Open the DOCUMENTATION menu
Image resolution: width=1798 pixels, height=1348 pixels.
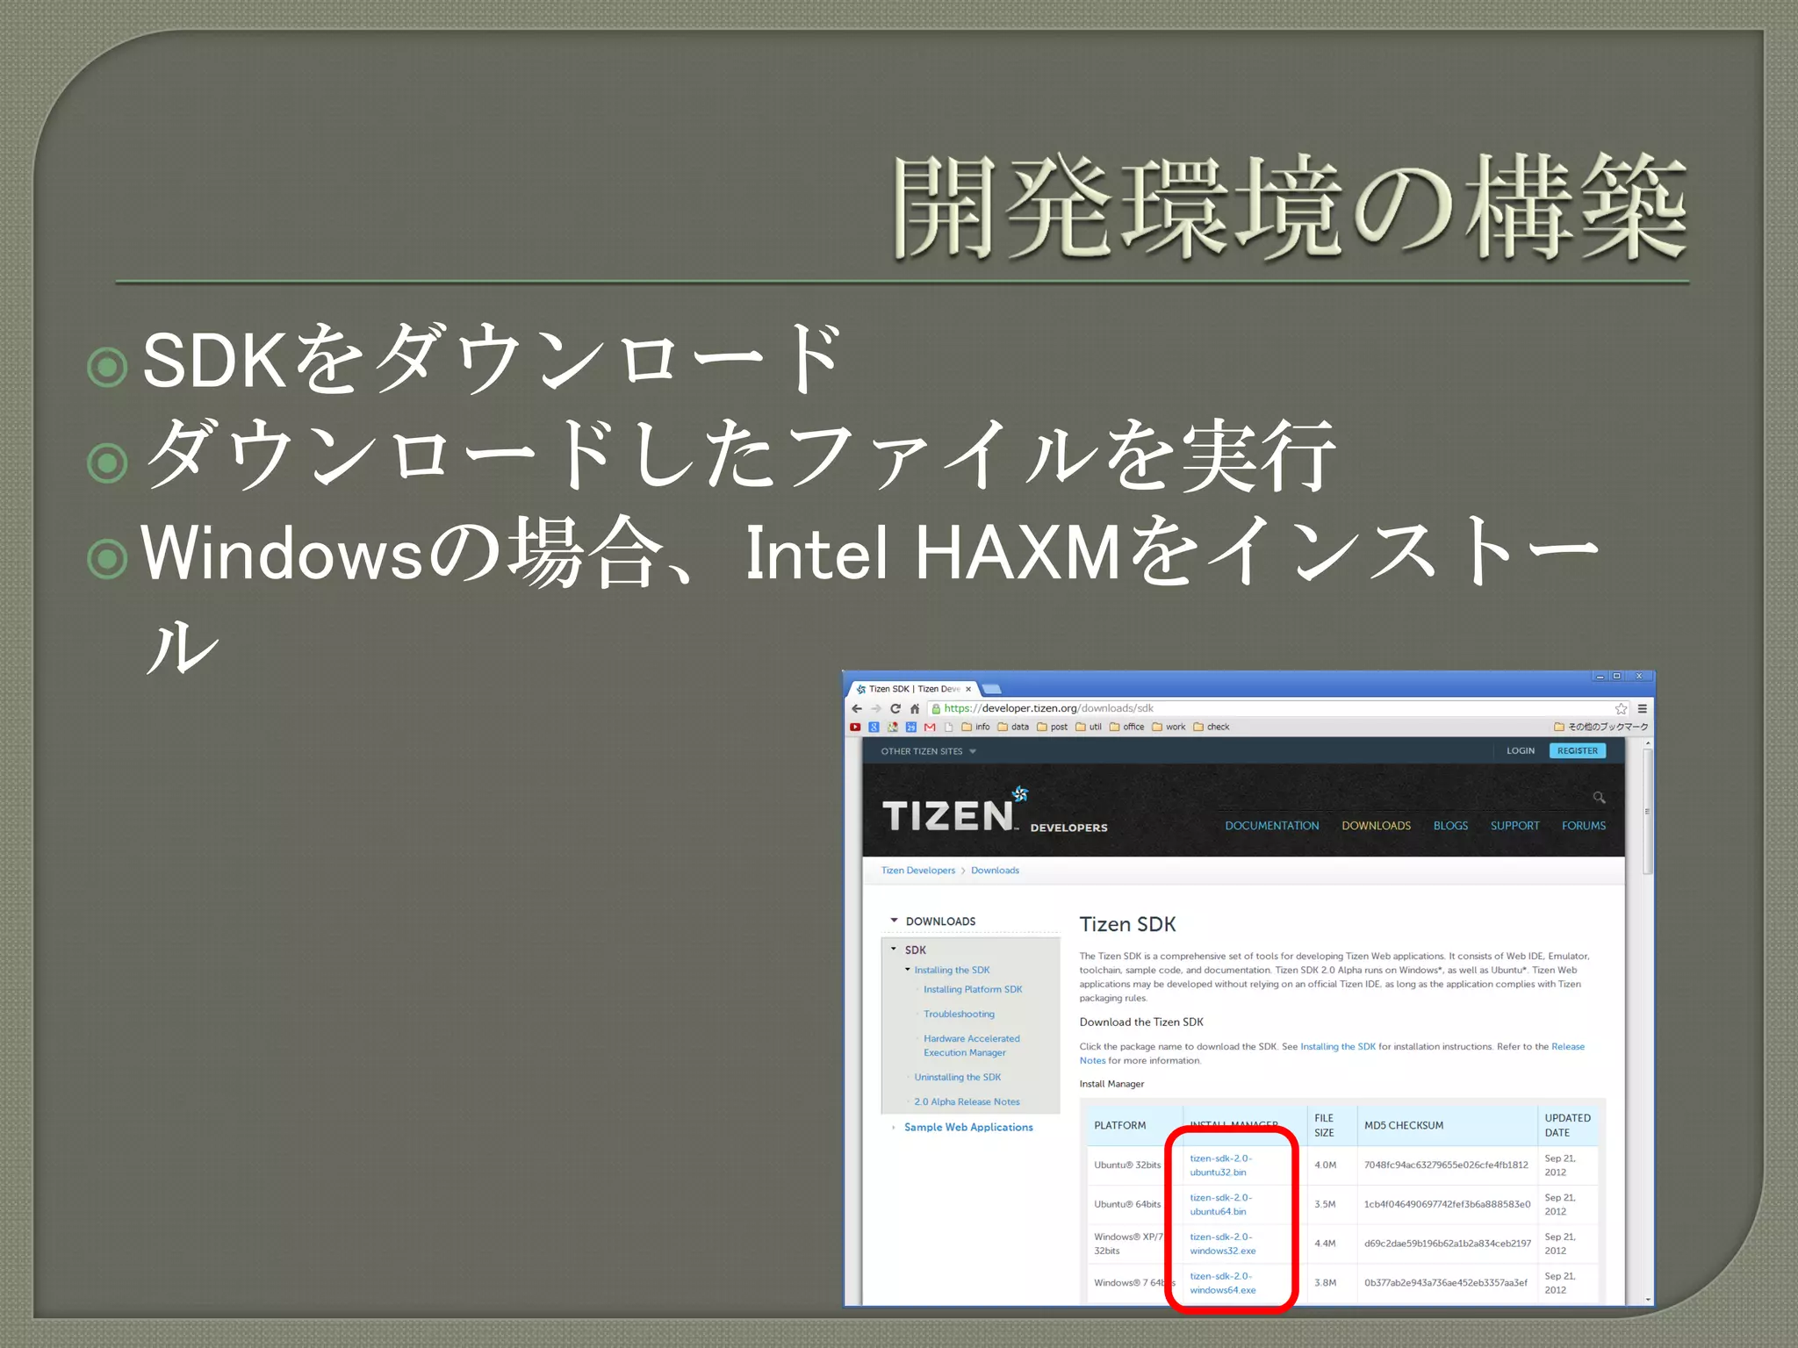1271,826
